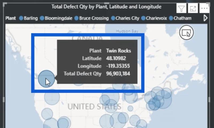Select Charlevoix legend entry
The width and height of the screenshot is (214, 128).
tap(154, 18)
